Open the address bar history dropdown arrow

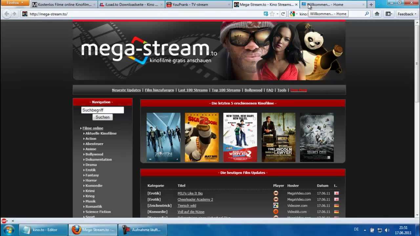click(x=278, y=14)
